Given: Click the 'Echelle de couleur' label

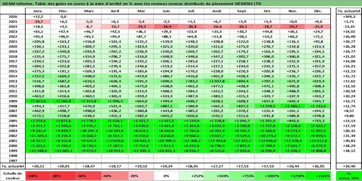Looking at the screenshot, I should point(13,176).
